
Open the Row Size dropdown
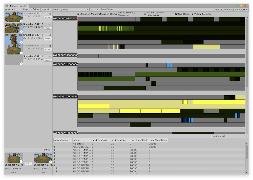coord(221,9)
